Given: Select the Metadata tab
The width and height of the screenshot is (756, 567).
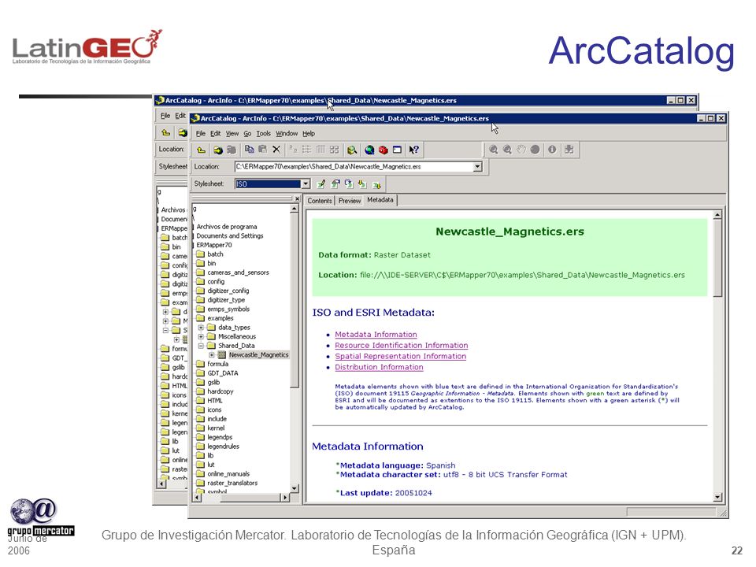Looking at the screenshot, I should tap(380, 199).
